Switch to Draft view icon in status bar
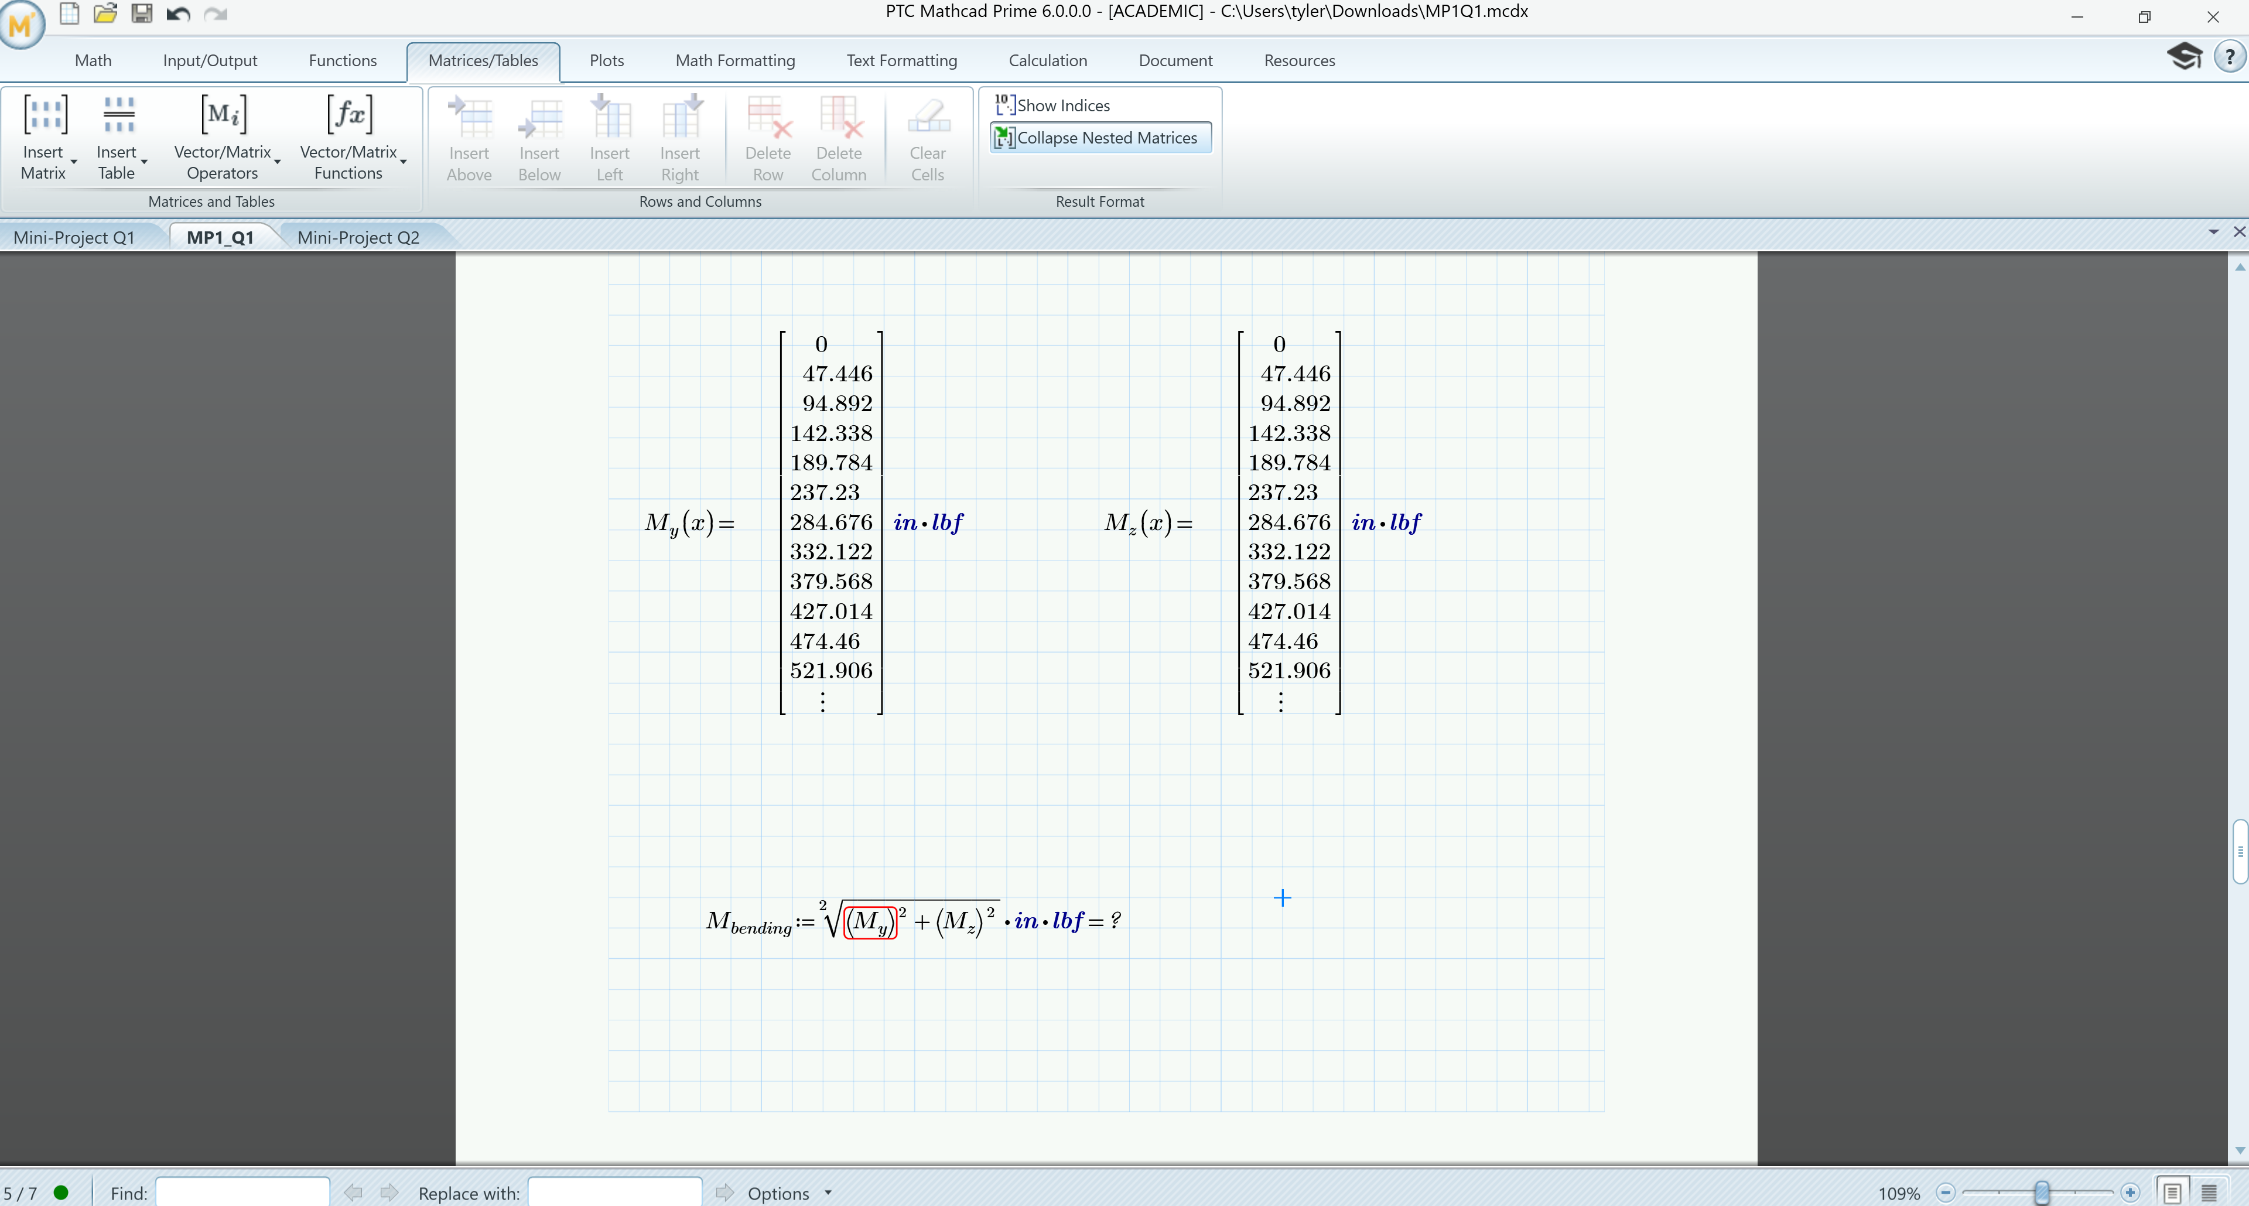The height and width of the screenshot is (1206, 2249). coord(2209,1192)
